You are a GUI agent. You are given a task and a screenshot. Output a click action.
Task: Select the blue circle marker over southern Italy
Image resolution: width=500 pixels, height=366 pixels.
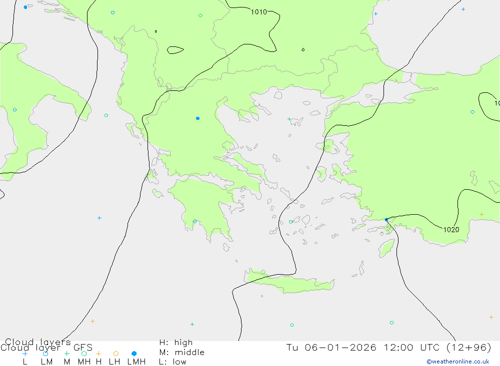pyautogui.click(x=14, y=109)
